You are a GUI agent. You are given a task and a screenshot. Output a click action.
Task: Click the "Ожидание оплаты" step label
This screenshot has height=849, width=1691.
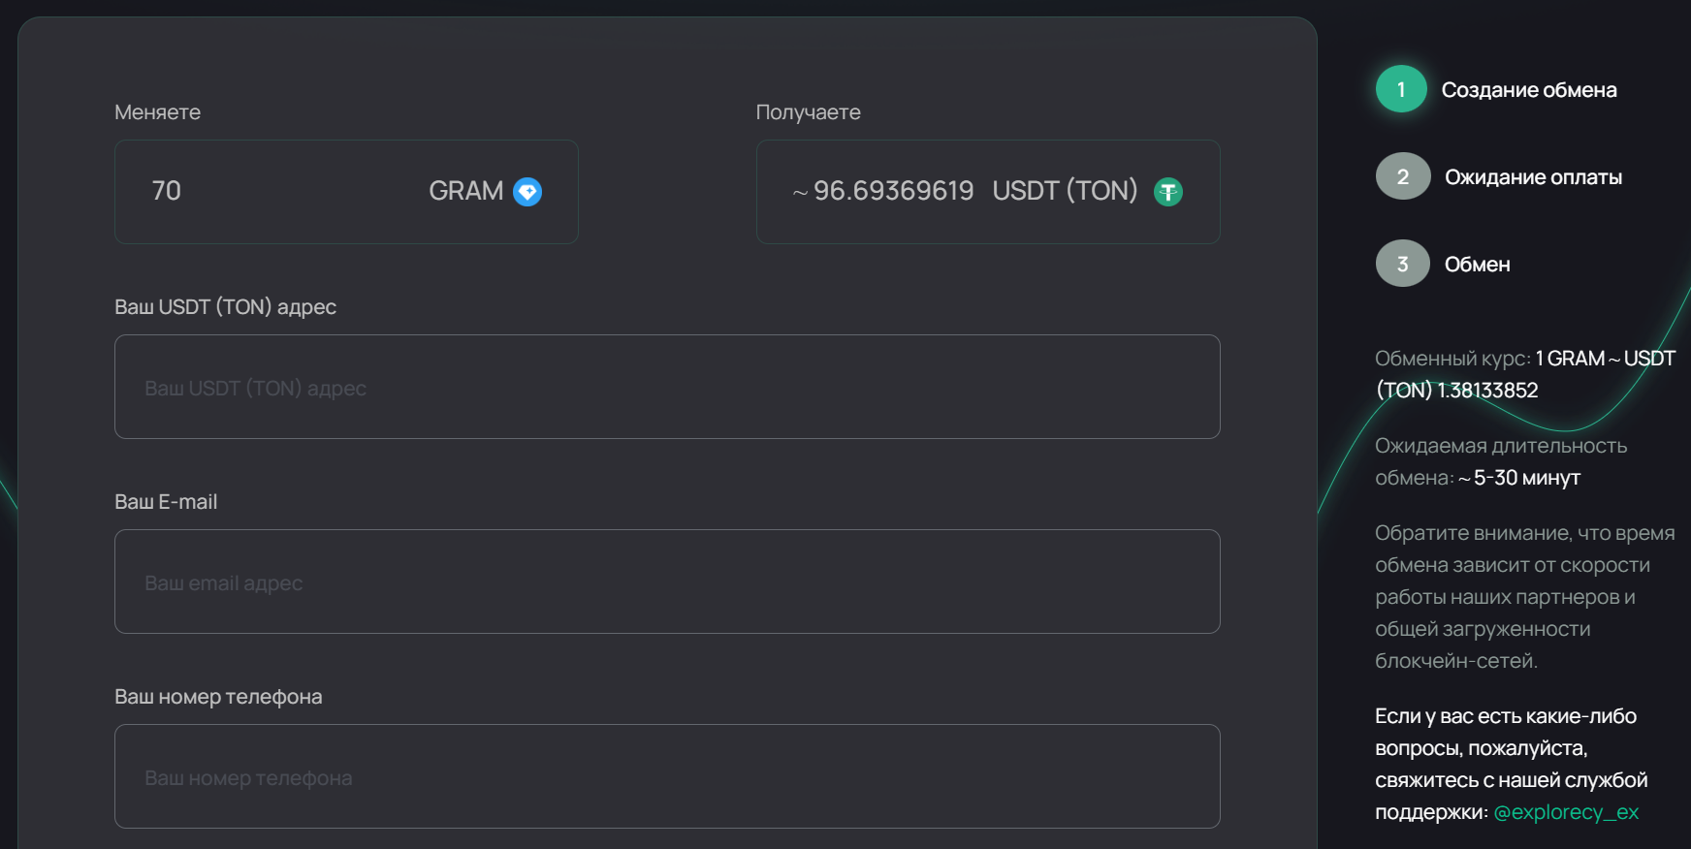point(1533,177)
